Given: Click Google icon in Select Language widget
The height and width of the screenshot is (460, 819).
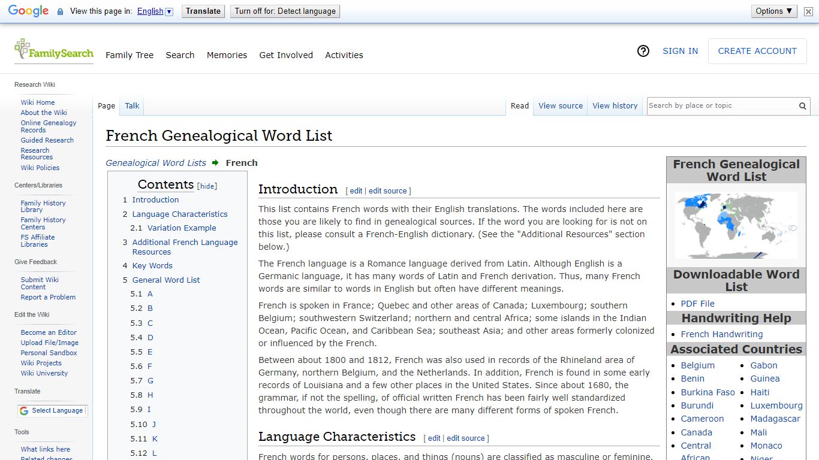Looking at the screenshot, I should click(x=24, y=411).
